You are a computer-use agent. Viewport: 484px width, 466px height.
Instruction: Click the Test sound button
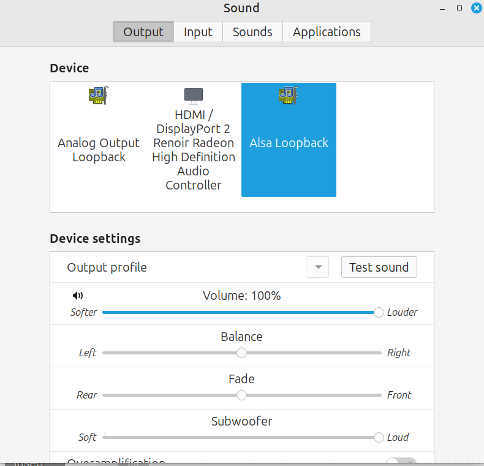point(379,267)
